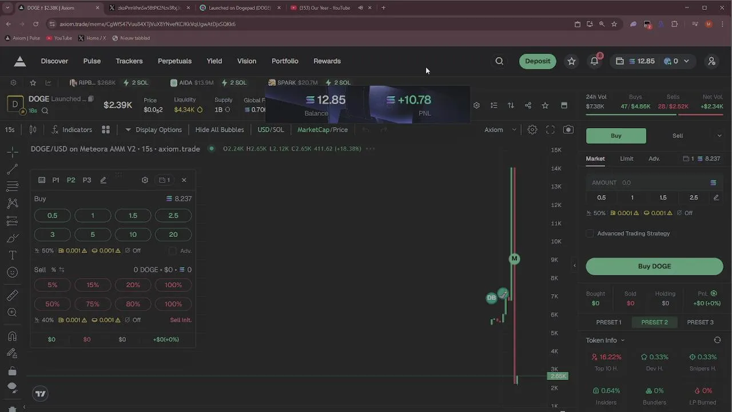Toggle USD/SOL currency display
Viewport: 732px width, 412px height.
point(270,130)
